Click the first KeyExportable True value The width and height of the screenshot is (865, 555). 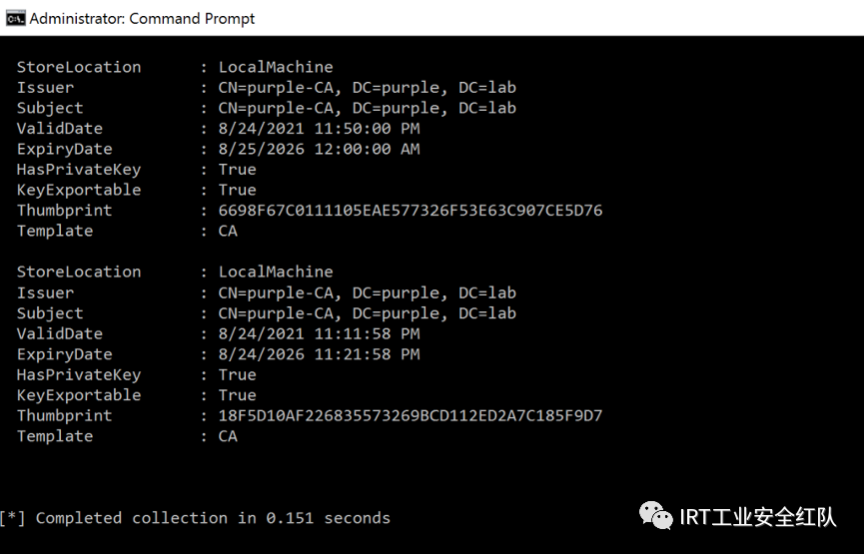point(237,190)
